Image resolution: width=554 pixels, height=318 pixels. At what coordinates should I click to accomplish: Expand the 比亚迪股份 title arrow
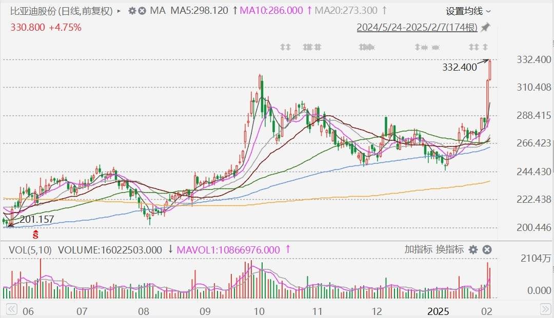click(119, 11)
